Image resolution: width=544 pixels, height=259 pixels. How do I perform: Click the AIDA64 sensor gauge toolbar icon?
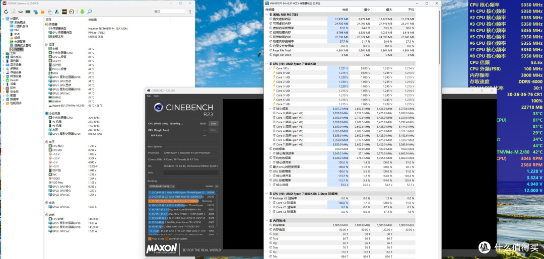click(x=72, y=12)
